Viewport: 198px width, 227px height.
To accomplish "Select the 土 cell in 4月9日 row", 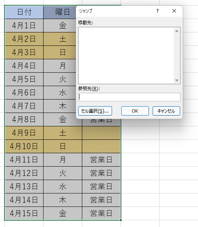I will (63, 133).
